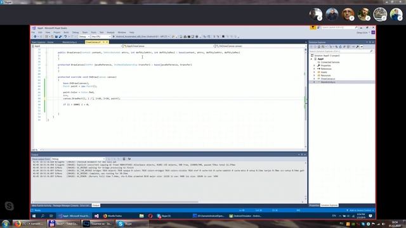The height and width of the screenshot is (228, 406).
Task: Click the Undo toolbar icon
Action: (65, 37)
